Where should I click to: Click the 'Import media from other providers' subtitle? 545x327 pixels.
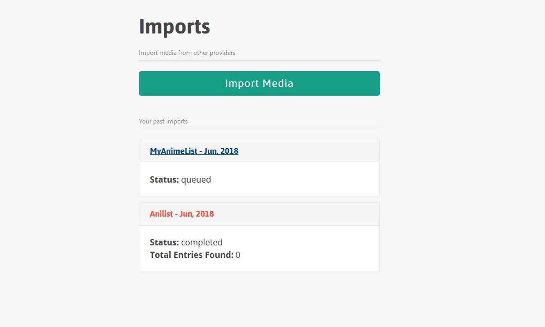pyautogui.click(x=187, y=53)
